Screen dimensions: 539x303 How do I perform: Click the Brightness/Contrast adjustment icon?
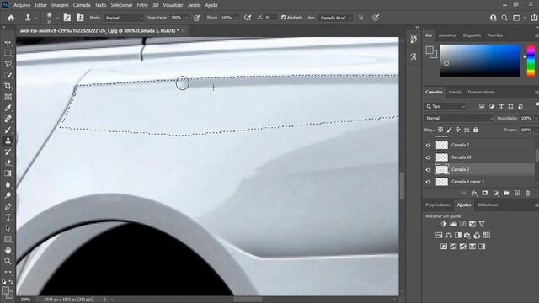tap(444, 224)
